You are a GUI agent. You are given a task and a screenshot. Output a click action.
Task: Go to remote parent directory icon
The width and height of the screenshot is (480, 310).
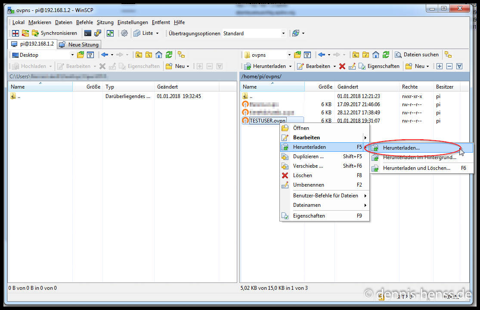click(x=356, y=55)
